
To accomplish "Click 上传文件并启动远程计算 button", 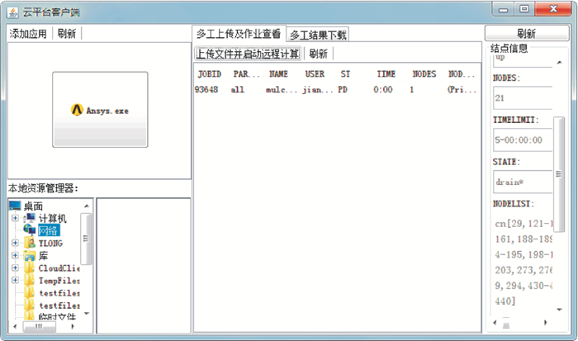I will point(248,54).
